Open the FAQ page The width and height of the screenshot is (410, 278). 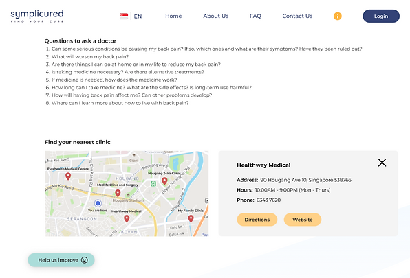[255, 16]
